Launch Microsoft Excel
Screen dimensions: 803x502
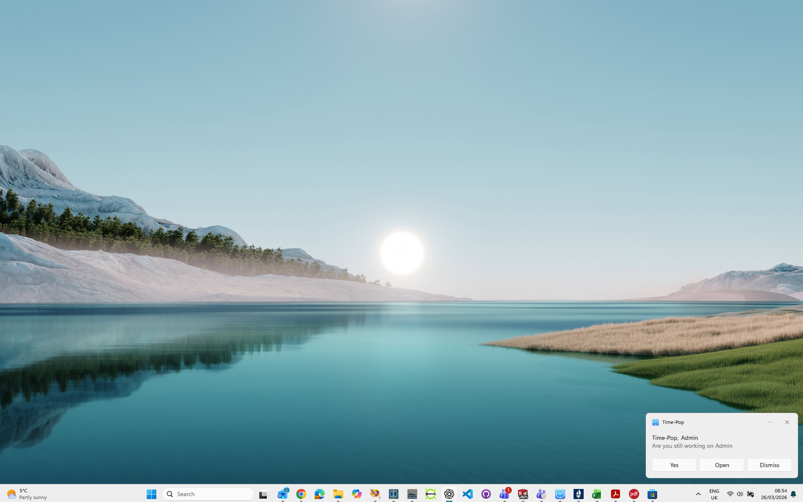(x=597, y=494)
